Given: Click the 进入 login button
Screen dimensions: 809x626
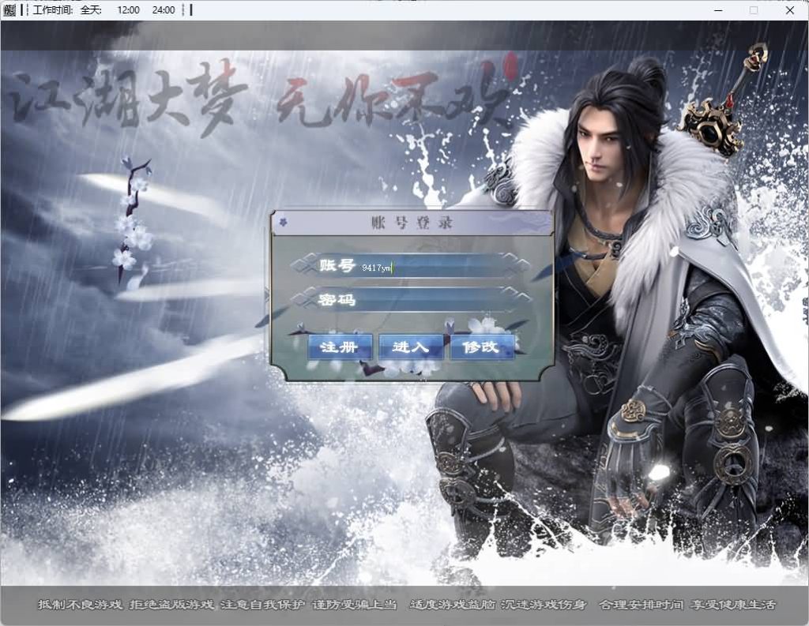Looking at the screenshot, I should pyautogui.click(x=411, y=347).
